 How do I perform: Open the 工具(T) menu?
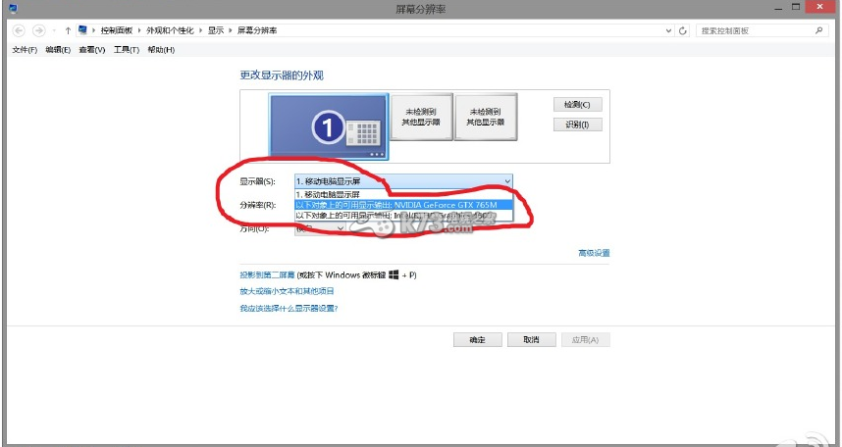pos(127,50)
